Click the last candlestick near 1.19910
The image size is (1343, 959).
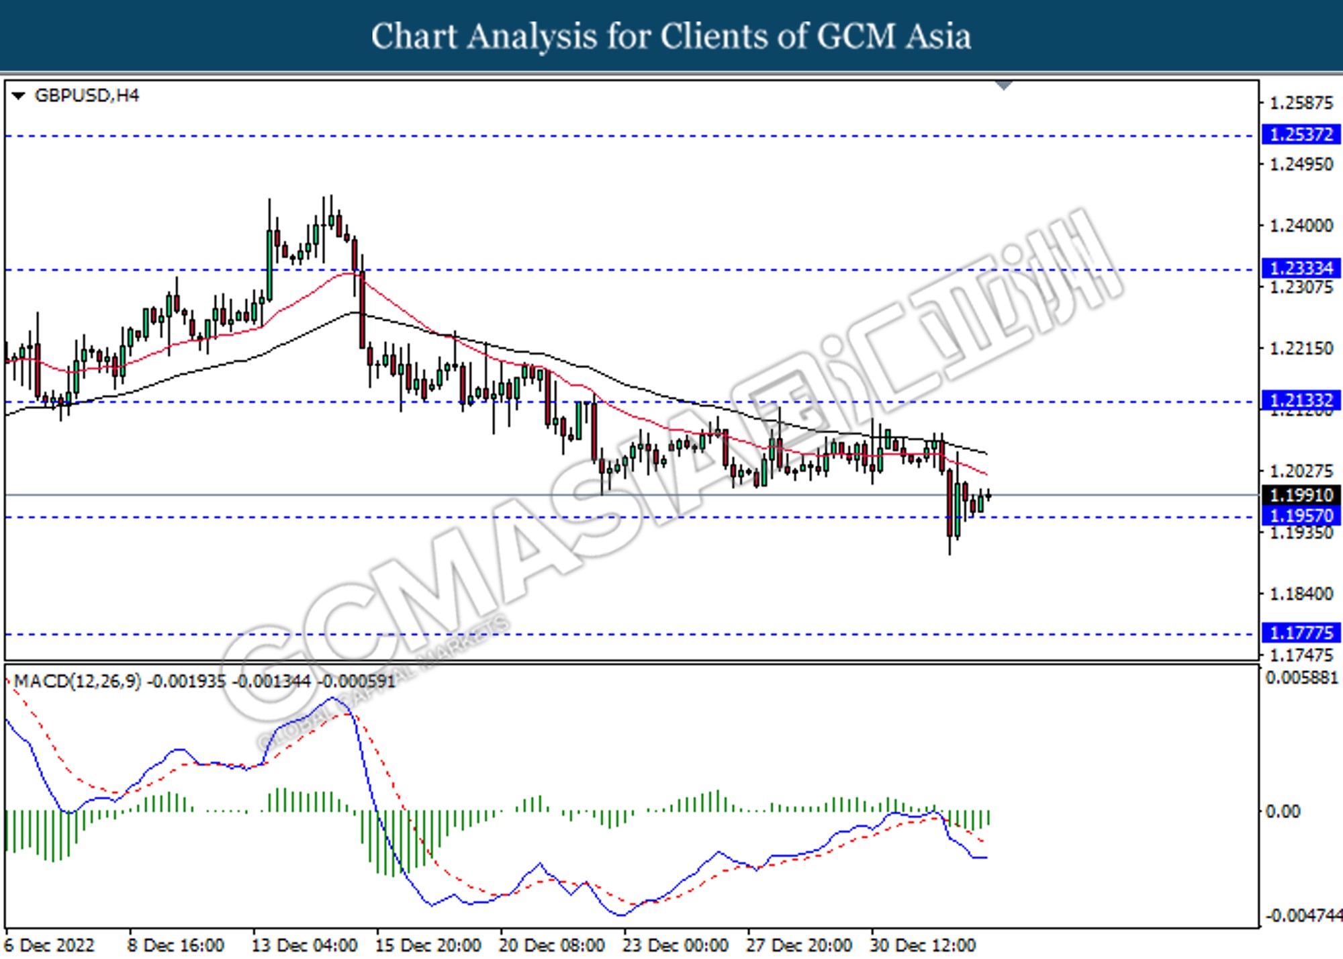point(988,496)
